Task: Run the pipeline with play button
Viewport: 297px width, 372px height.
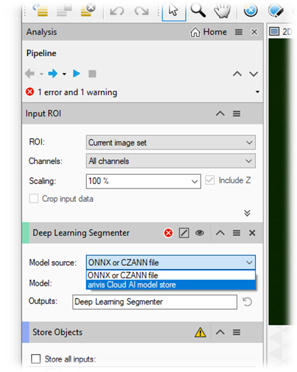Action: coord(76,74)
